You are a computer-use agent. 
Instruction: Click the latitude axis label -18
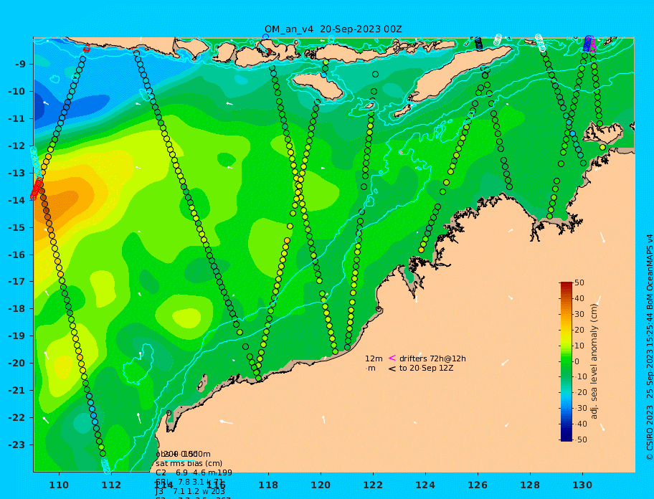[17, 309]
